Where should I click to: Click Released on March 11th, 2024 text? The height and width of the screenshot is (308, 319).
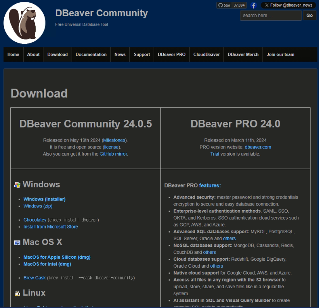pyautogui.click(x=235, y=140)
